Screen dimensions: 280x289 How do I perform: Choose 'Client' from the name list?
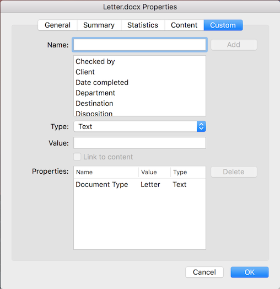139,72
